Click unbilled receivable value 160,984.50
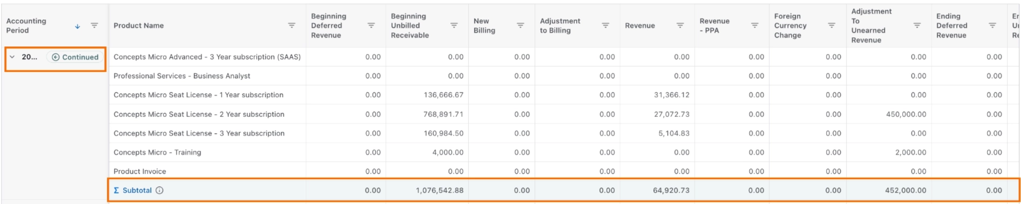This screenshot has width=1021, height=204. coord(443,133)
